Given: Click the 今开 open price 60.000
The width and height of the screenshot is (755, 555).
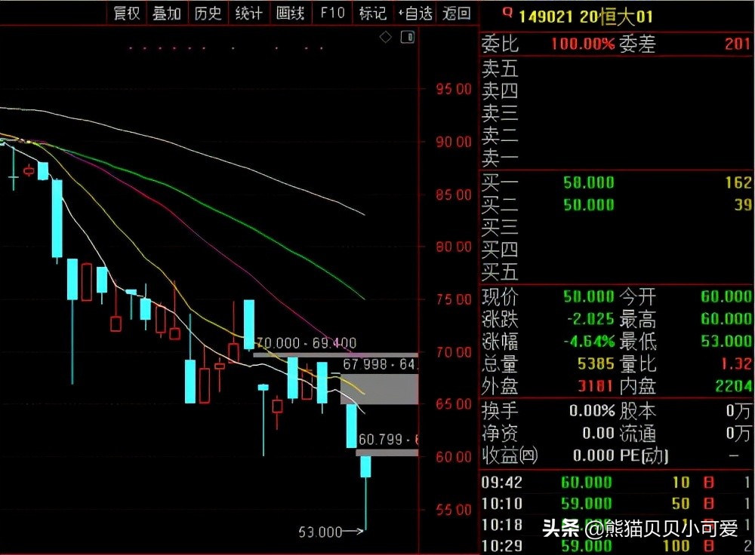Looking at the screenshot, I should point(726,297).
